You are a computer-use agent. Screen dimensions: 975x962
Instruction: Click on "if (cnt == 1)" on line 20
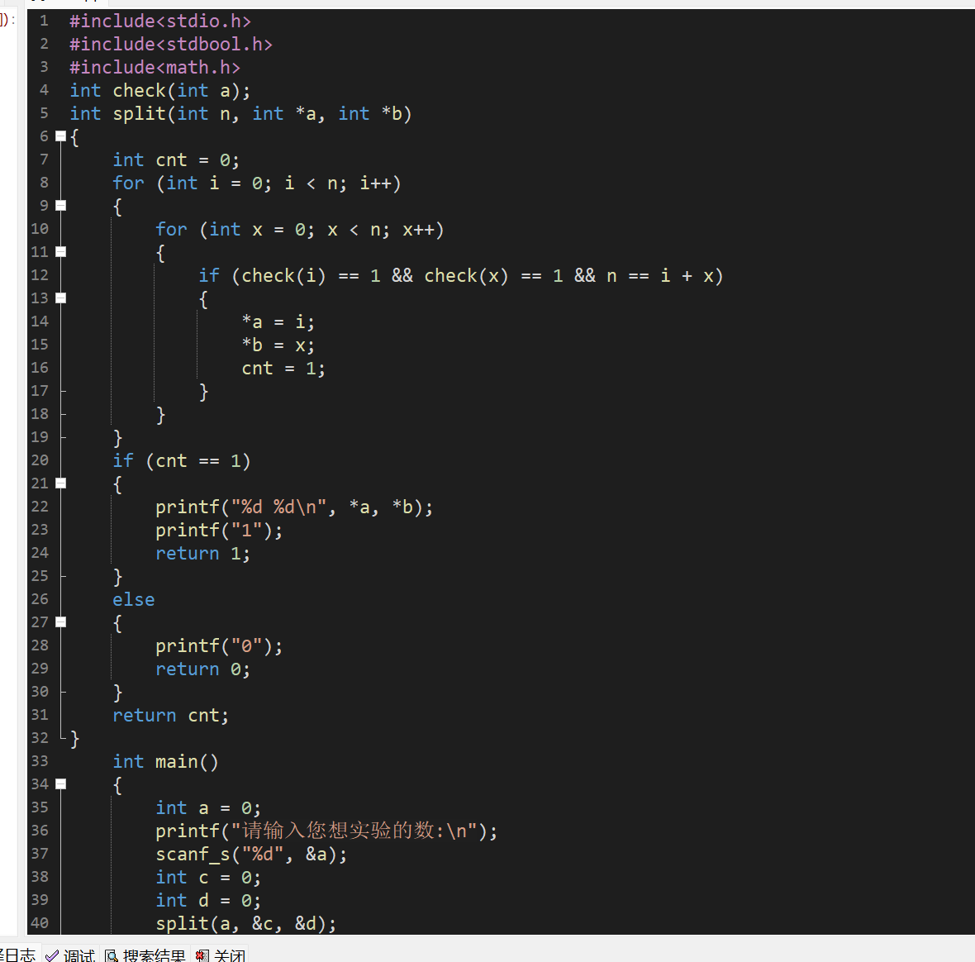tap(182, 461)
